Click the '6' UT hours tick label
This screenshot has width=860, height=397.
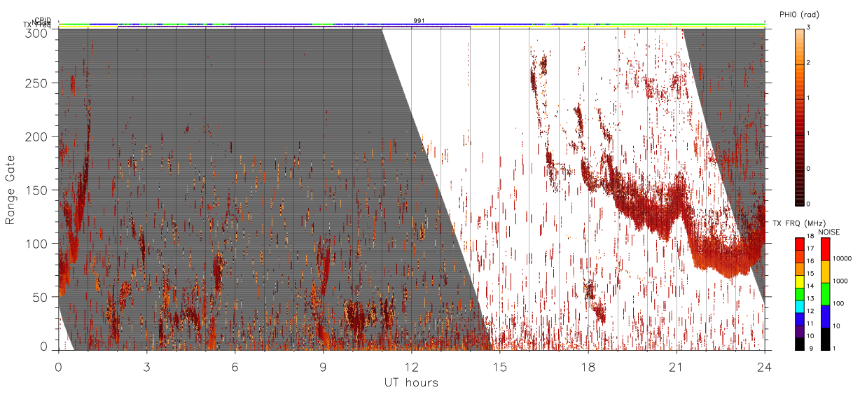[235, 366]
